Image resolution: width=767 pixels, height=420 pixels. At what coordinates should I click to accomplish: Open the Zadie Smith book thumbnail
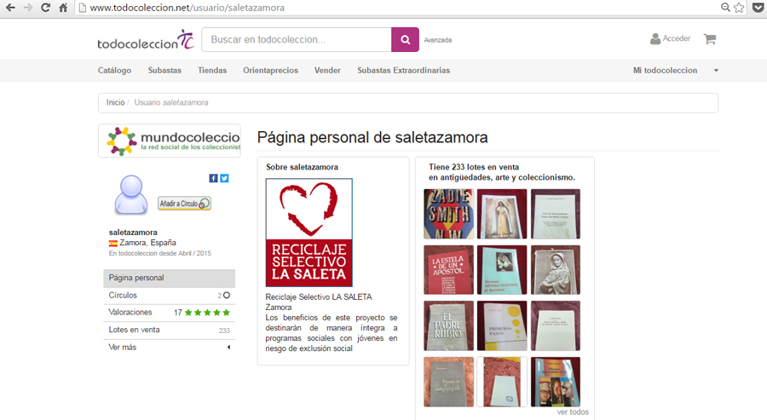448,214
